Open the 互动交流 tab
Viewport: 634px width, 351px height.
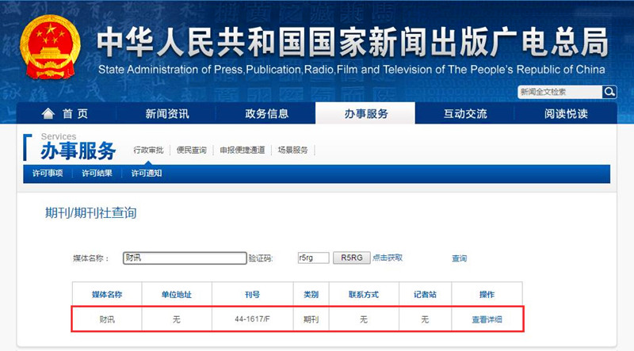click(465, 113)
